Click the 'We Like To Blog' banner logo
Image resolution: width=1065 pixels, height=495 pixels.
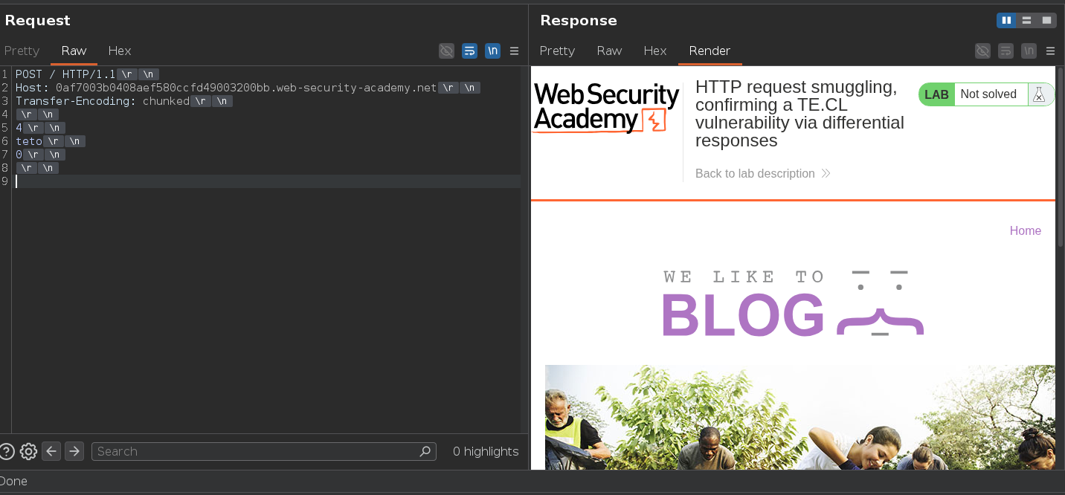tap(793, 303)
